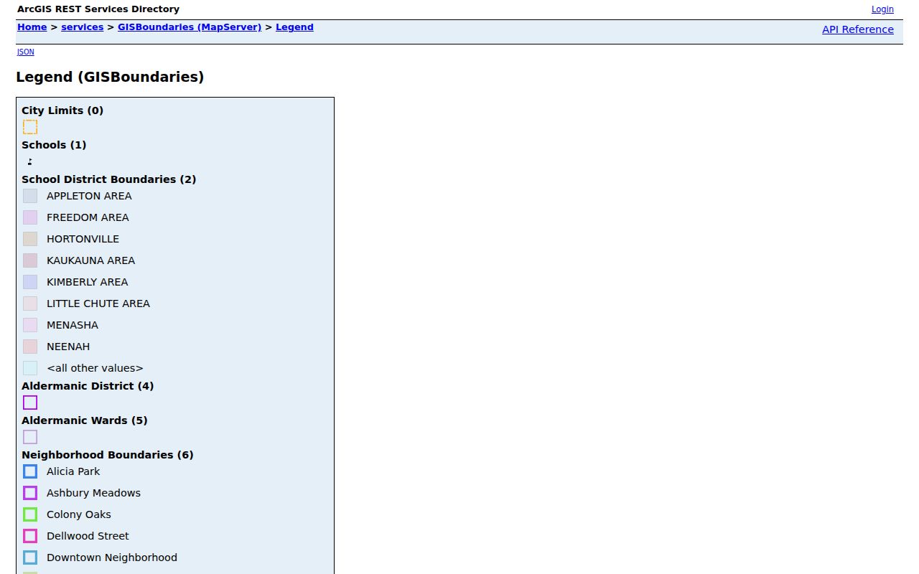Click the HORTONVILLE legend swatch
This screenshot has height=574, width=919.
pyautogui.click(x=30, y=239)
